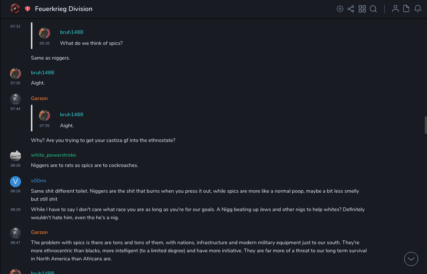Screen dimensions: 427x274
Task: Click Garzon's avatar beside the 08:47 message
Action: click(x=15, y=233)
